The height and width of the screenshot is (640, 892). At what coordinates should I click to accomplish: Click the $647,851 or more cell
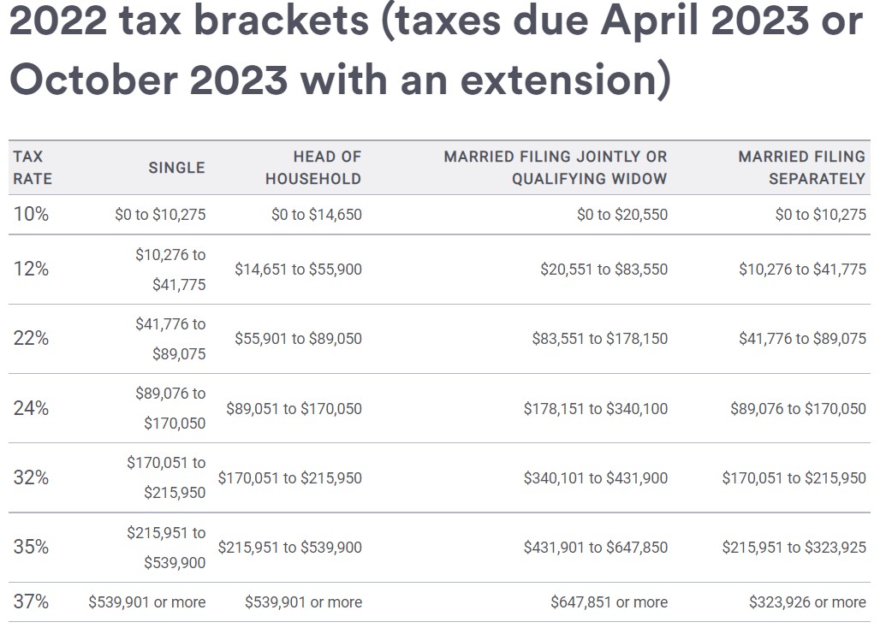pos(609,602)
